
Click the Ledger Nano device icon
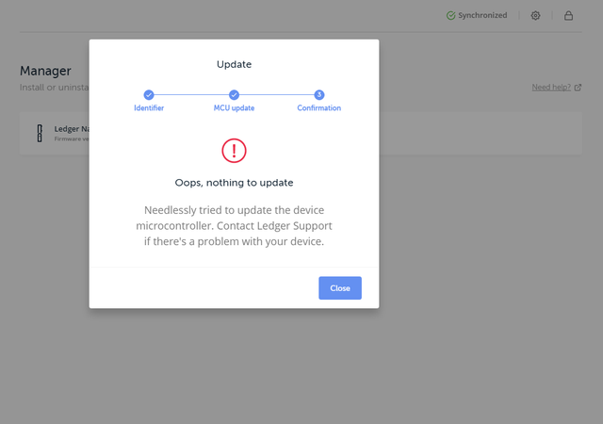tap(40, 134)
